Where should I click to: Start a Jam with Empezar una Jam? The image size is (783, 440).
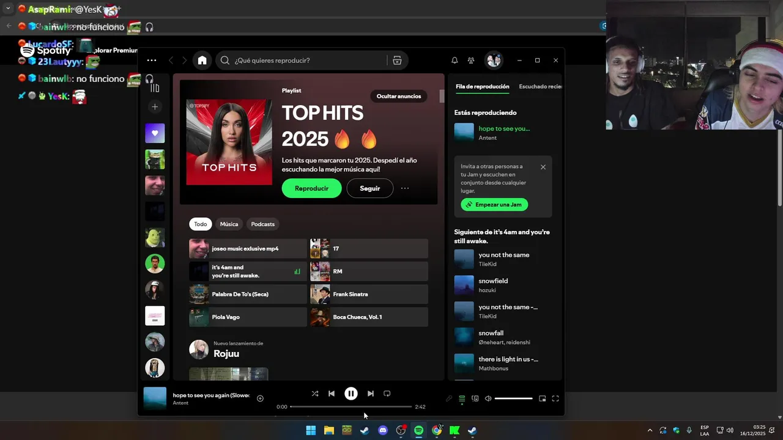tap(494, 205)
